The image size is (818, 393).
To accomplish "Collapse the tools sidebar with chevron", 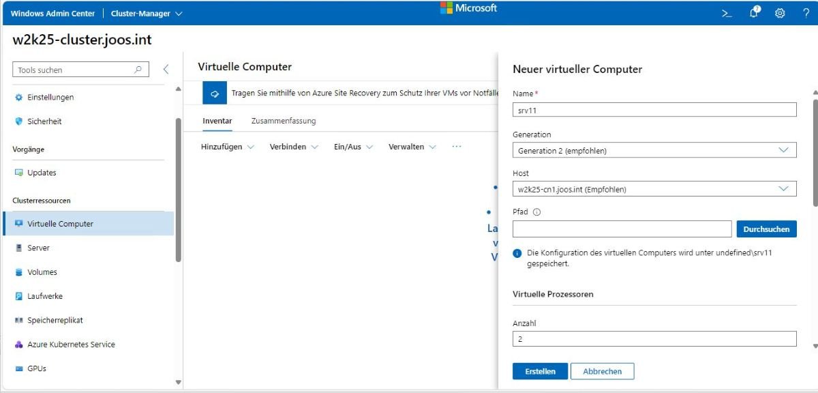I will (x=166, y=70).
